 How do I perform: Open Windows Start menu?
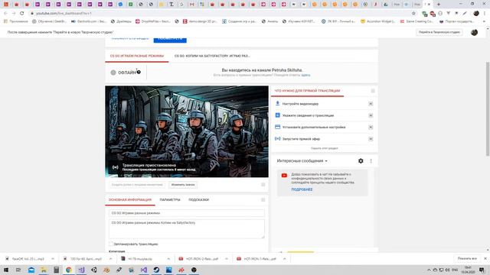pos(6,270)
